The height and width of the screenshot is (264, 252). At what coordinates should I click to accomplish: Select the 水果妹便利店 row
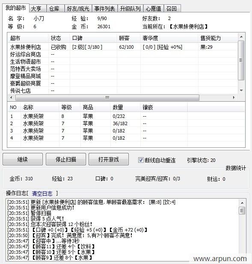pos(123,47)
